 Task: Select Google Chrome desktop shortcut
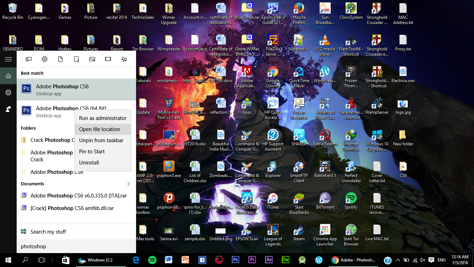point(273,78)
